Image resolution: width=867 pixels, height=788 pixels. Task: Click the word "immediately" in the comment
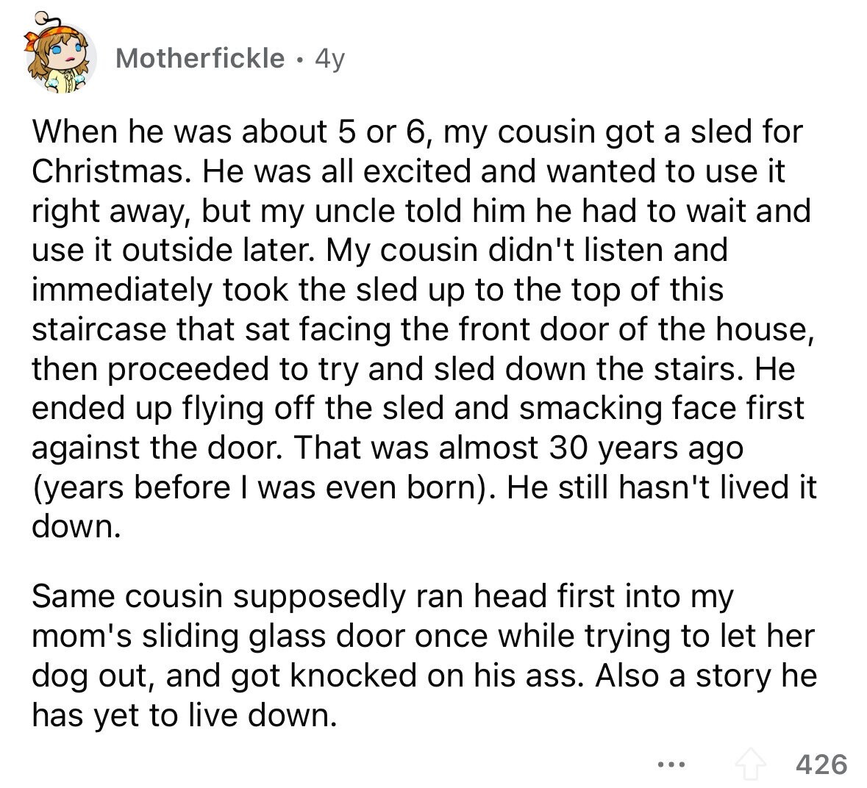pos(121,290)
